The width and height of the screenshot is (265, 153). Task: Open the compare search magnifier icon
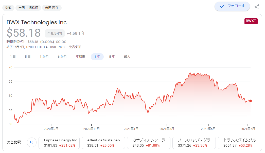click(x=32, y=142)
